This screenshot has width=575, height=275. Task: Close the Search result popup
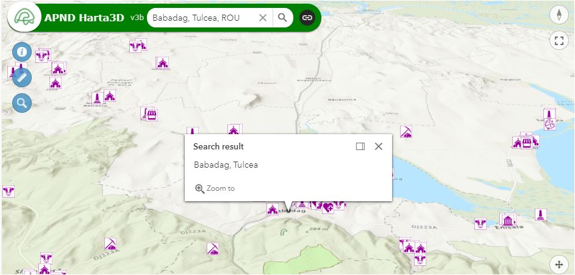click(x=379, y=147)
